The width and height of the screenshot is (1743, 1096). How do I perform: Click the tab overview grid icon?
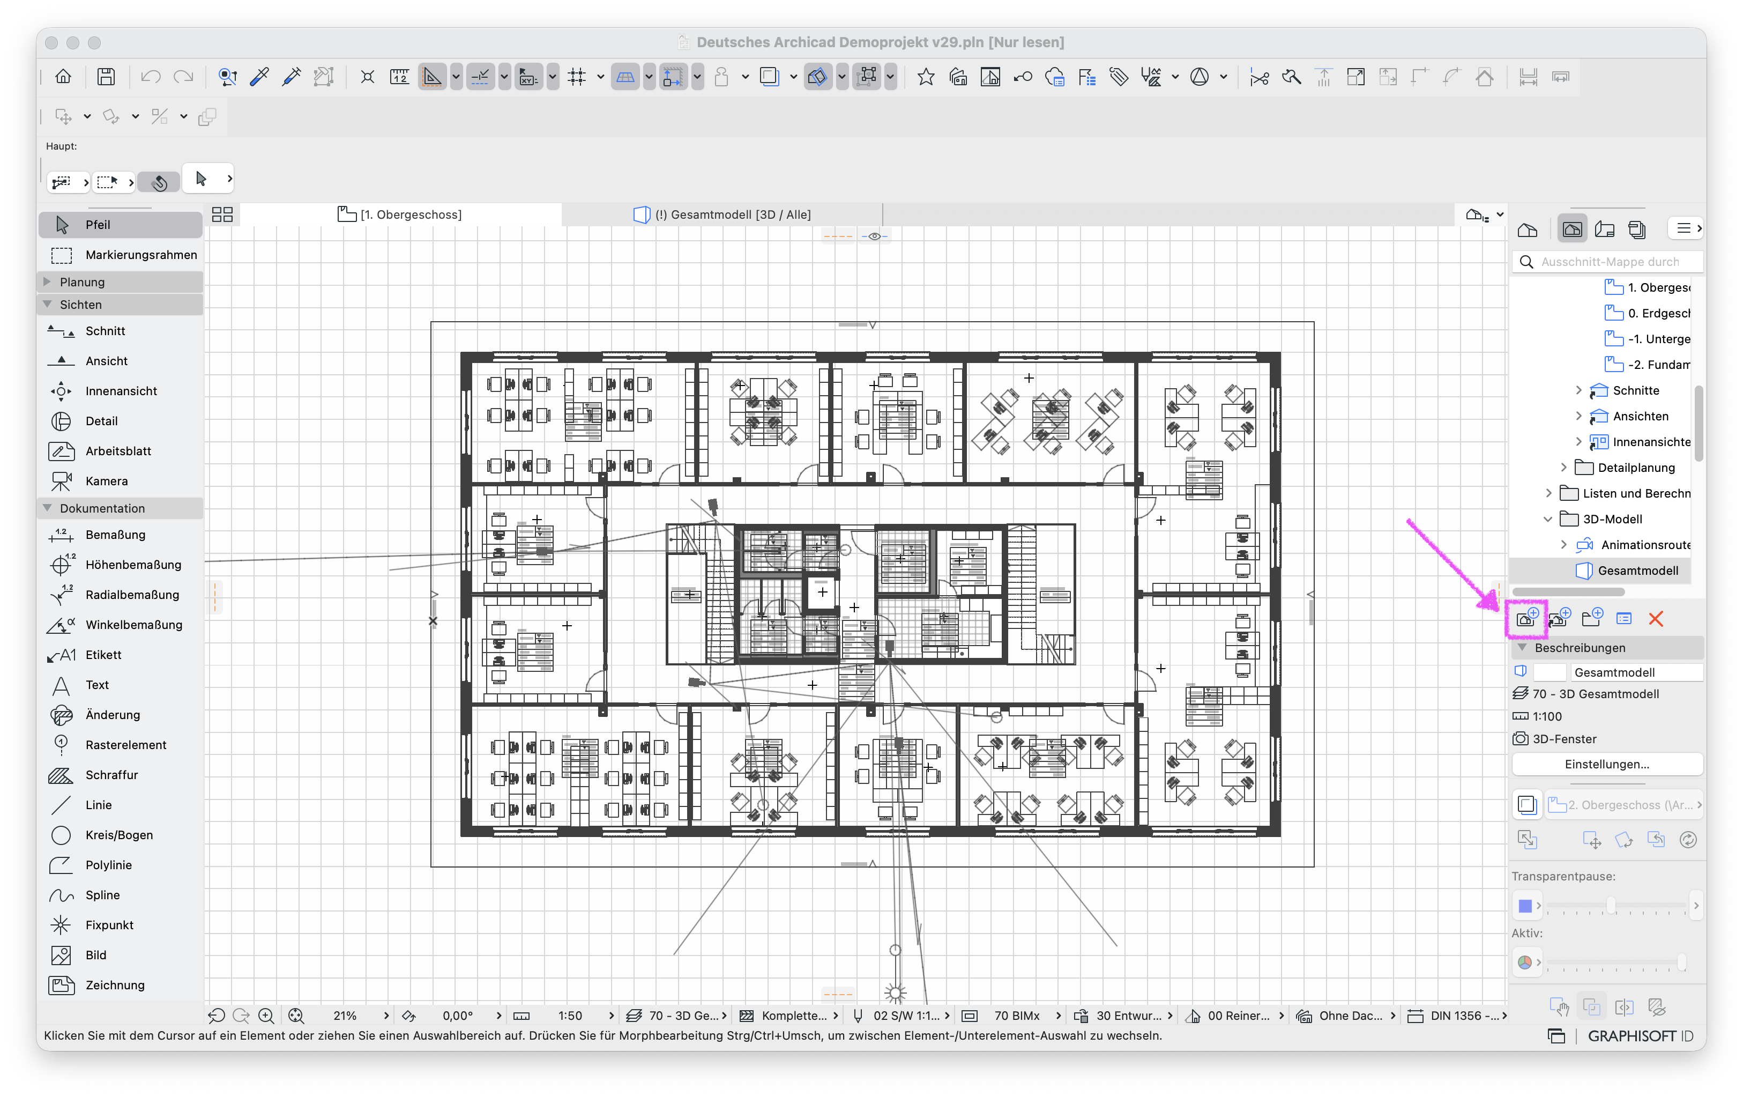click(222, 214)
